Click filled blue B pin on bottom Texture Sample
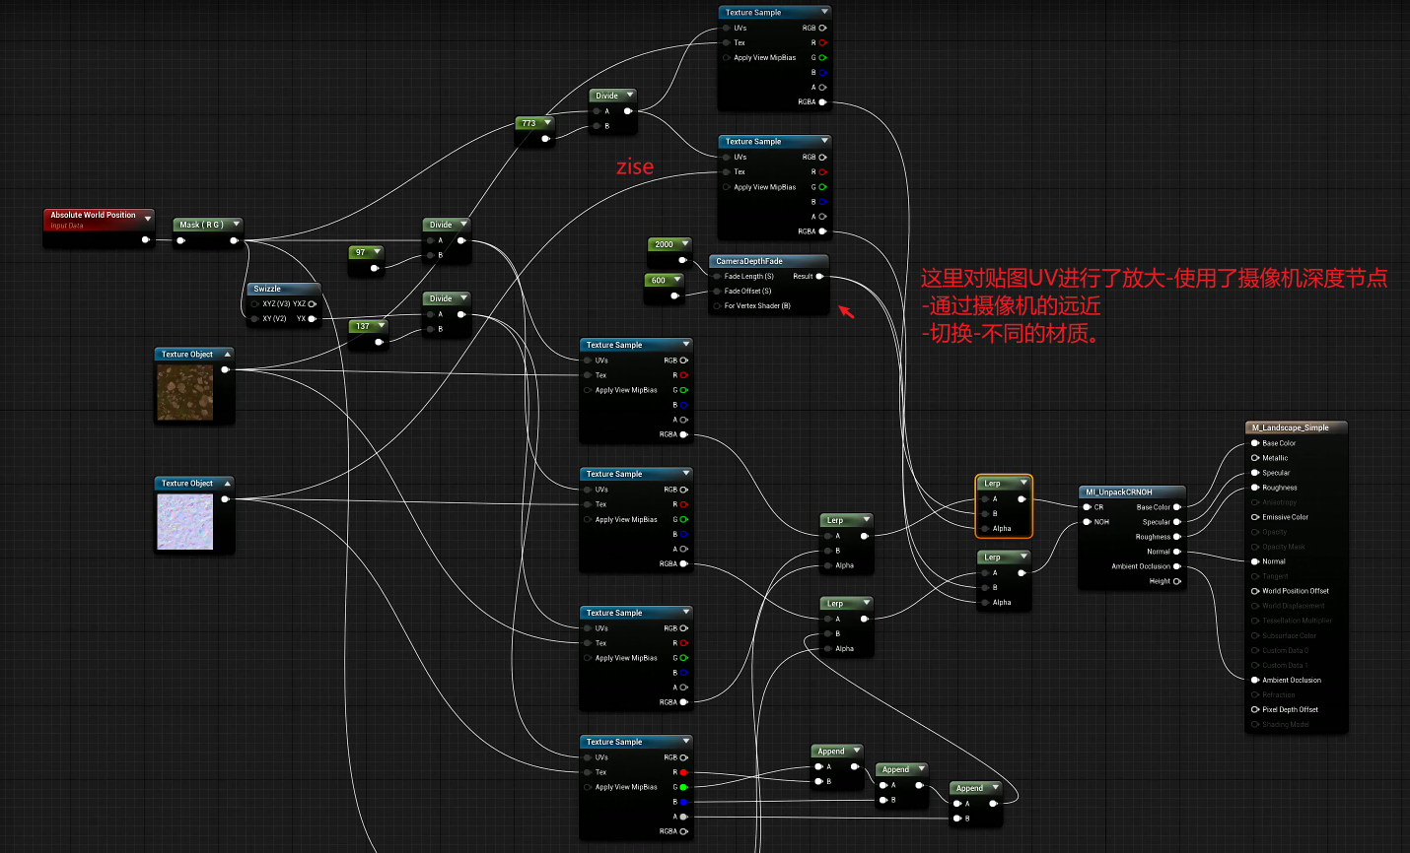1410x853 pixels. click(x=683, y=802)
